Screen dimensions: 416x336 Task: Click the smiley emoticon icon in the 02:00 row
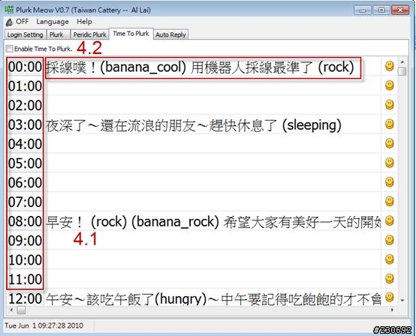tap(389, 105)
